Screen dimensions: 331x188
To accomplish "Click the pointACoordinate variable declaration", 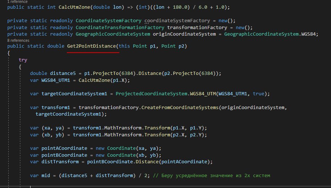I will click(x=64, y=148).
